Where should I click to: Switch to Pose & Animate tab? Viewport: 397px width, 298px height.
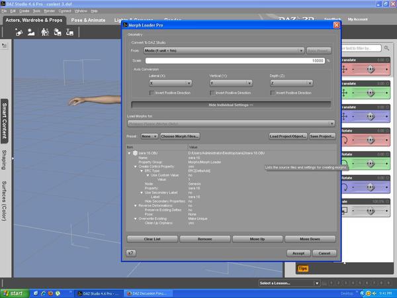click(x=88, y=20)
